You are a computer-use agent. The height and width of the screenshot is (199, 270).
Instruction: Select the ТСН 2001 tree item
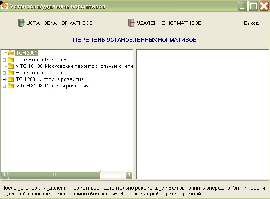point(26,53)
